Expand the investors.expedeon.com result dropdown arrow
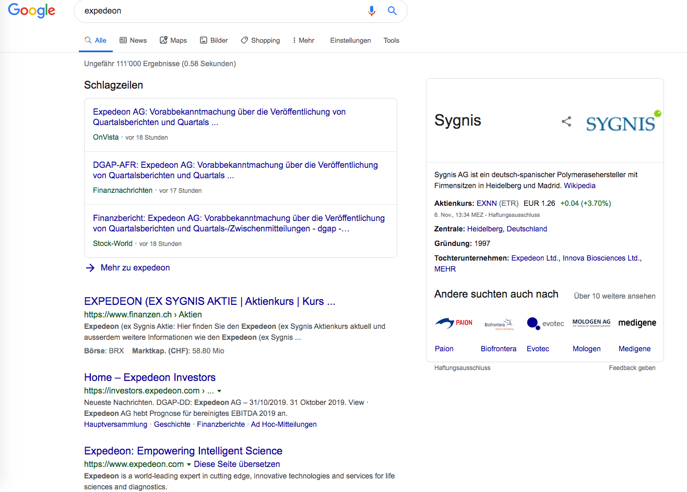The height and width of the screenshot is (492, 687). [219, 391]
